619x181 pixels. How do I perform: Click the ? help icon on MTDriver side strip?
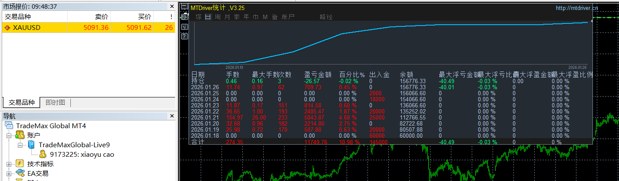(x=184, y=36)
